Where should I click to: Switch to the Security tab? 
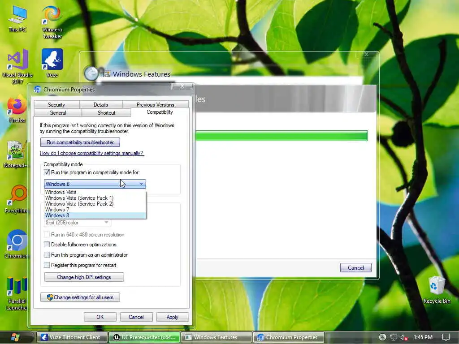pos(56,105)
